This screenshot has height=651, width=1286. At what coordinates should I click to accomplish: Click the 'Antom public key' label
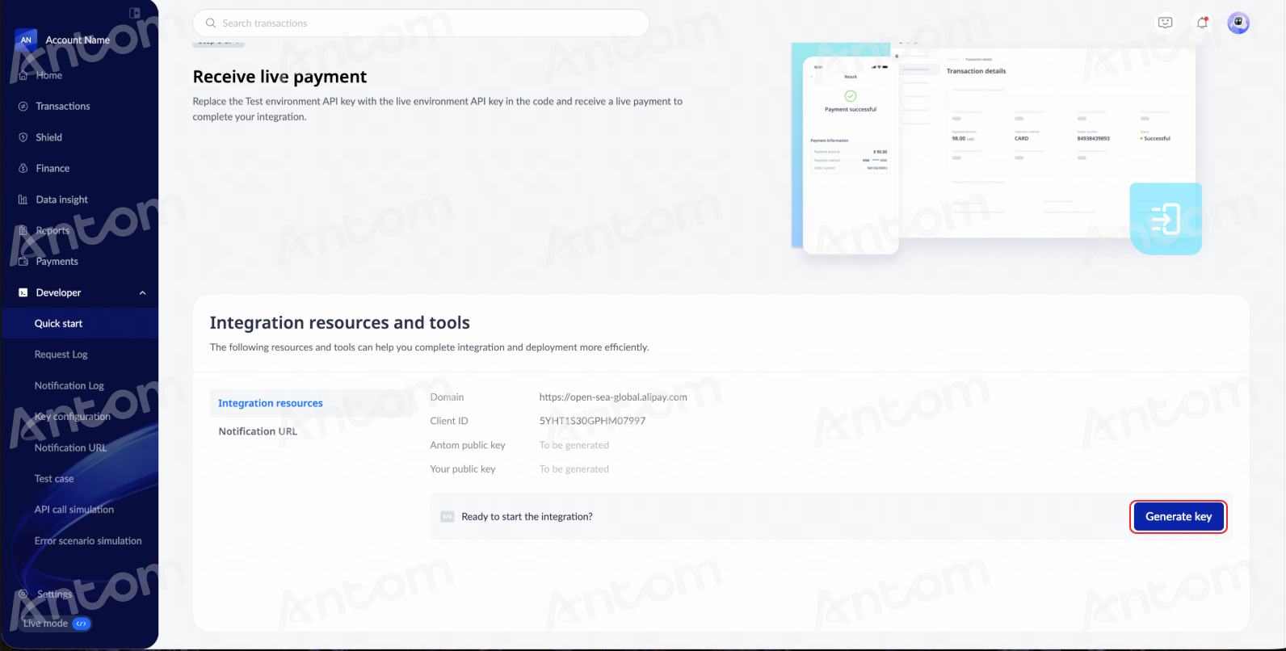coord(468,445)
